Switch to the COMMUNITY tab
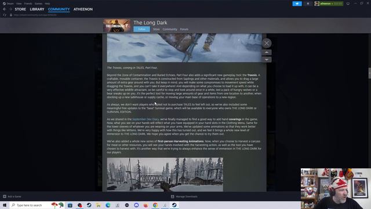The width and height of the screenshot is (371, 209). [59, 9]
